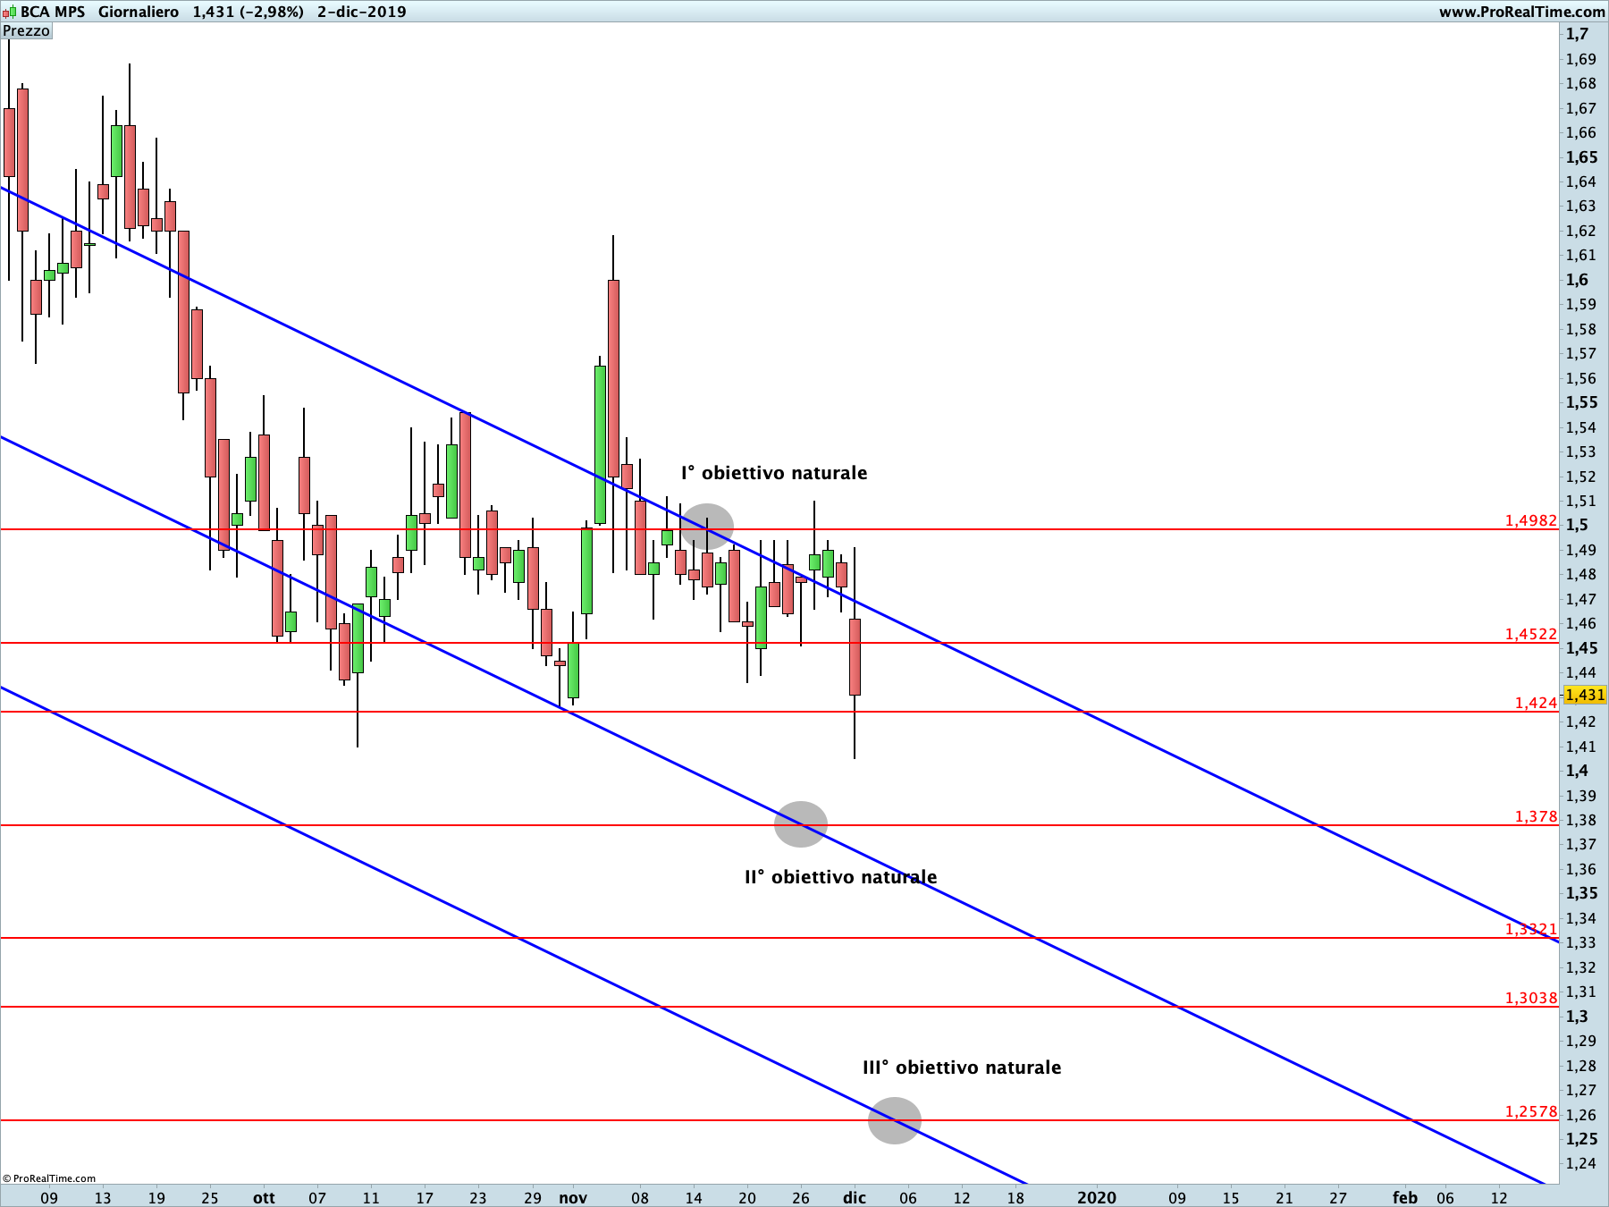Click the 1,7 price scale value

(x=1577, y=34)
